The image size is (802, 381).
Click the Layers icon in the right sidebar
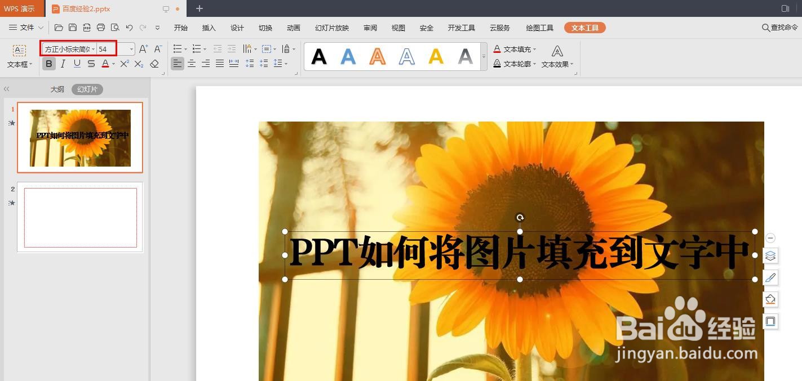click(x=770, y=256)
